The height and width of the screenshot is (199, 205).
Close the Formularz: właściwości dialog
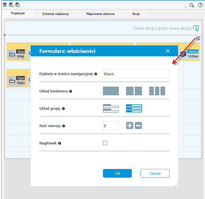168,51
